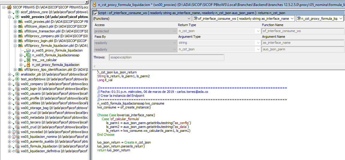This screenshot has width=345, height=160.
Task: Expand the sicof_pbtows_core target node
Action: pos(10,12)
